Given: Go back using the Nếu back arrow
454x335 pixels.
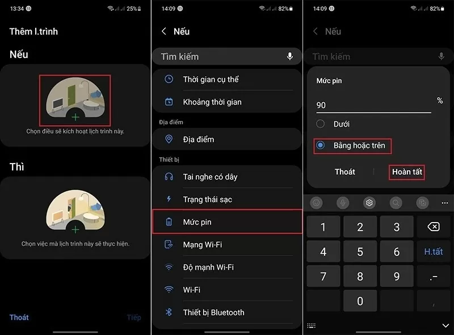Looking at the screenshot, I should 164,32.
